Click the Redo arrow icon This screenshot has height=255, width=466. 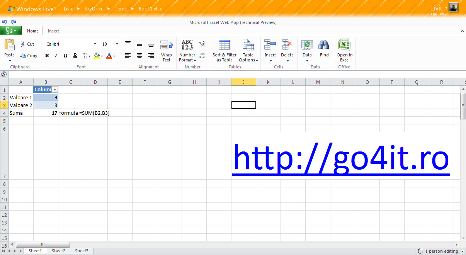pyautogui.click(x=14, y=22)
